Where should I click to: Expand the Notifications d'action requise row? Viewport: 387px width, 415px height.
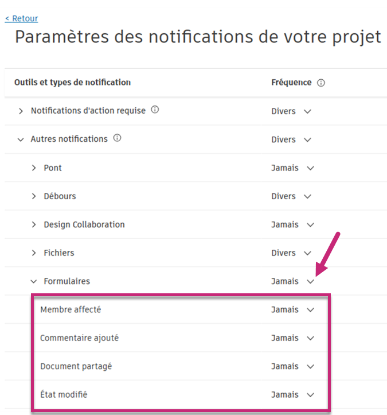[x=21, y=111]
